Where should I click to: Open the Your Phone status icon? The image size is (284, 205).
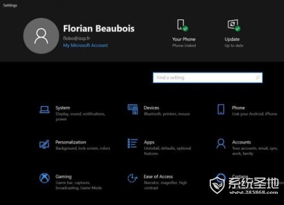click(183, 25)
